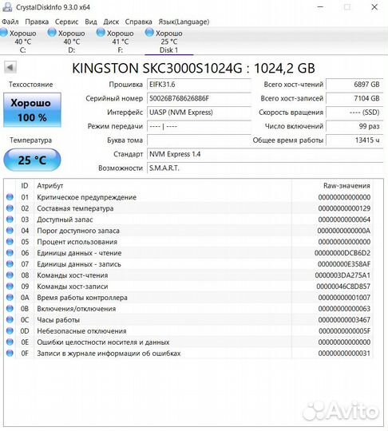The image size is (388, 431).
Task: Click the empty Буква тома field
Action: (x=199, y=140)
